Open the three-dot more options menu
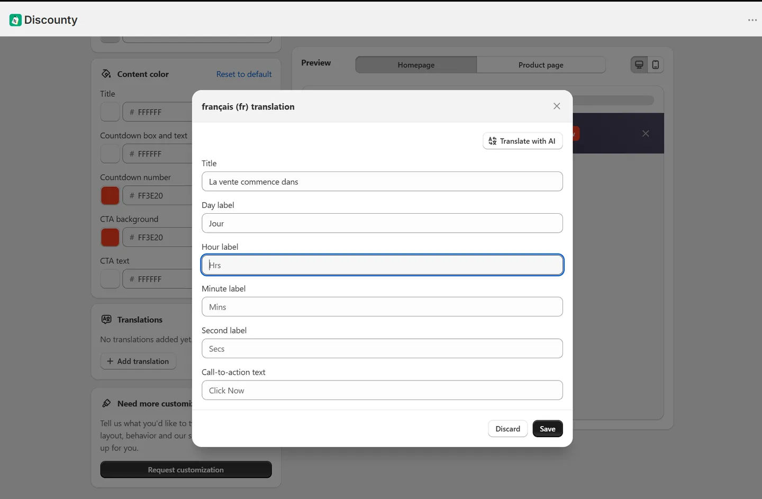The height and width of the screenshot is (499, 762). click(752, 20)
